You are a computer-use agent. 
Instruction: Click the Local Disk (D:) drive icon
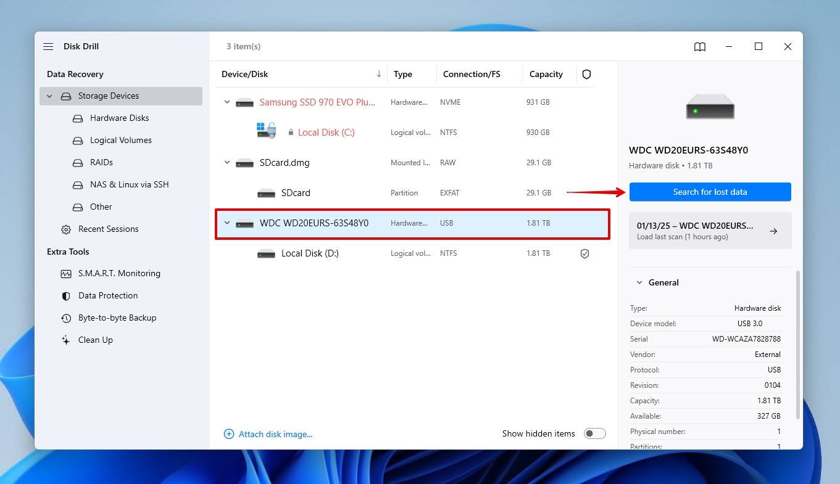point(266,254)
